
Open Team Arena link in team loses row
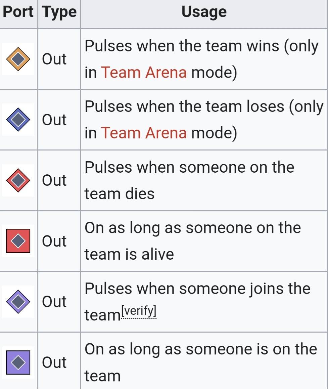pos(144,133)
